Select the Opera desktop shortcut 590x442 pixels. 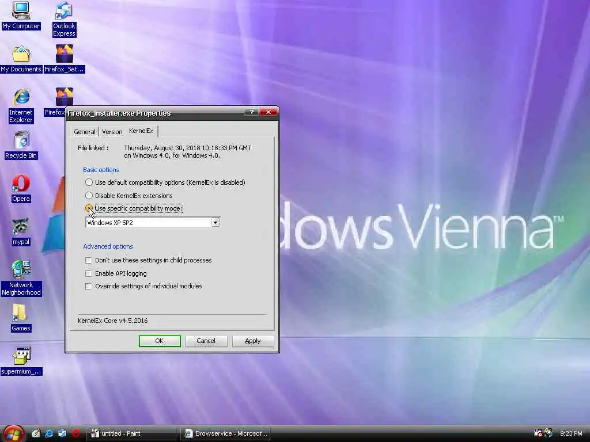tap(21, 188)
